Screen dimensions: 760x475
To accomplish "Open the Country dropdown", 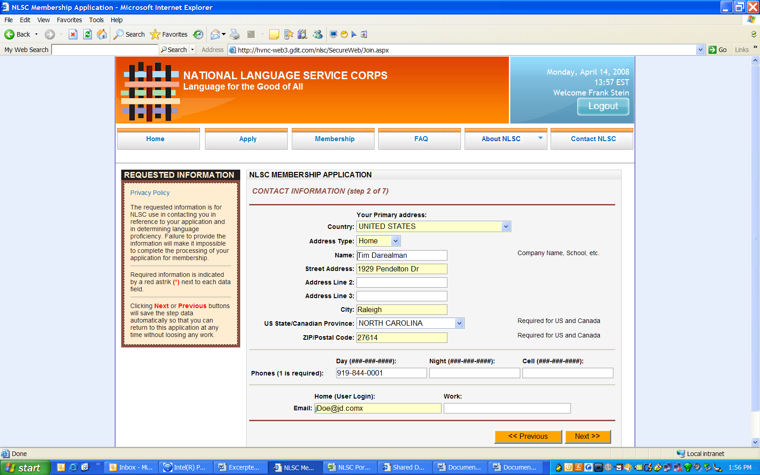I will (506, 227).
